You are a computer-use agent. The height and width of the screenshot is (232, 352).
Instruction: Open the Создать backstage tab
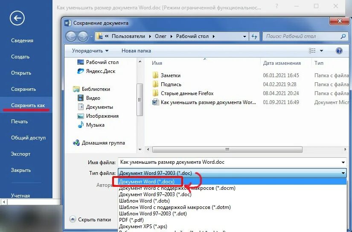point(20,57)
